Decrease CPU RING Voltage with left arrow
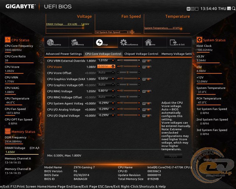236x189 pixels. click(x=118, y=91)
